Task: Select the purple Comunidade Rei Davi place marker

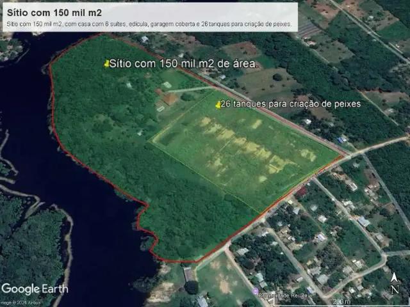Action: (x=256, y=295)
